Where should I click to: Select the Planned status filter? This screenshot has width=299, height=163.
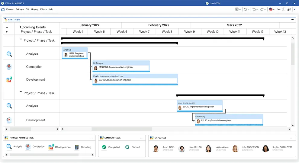coord(127,147)
